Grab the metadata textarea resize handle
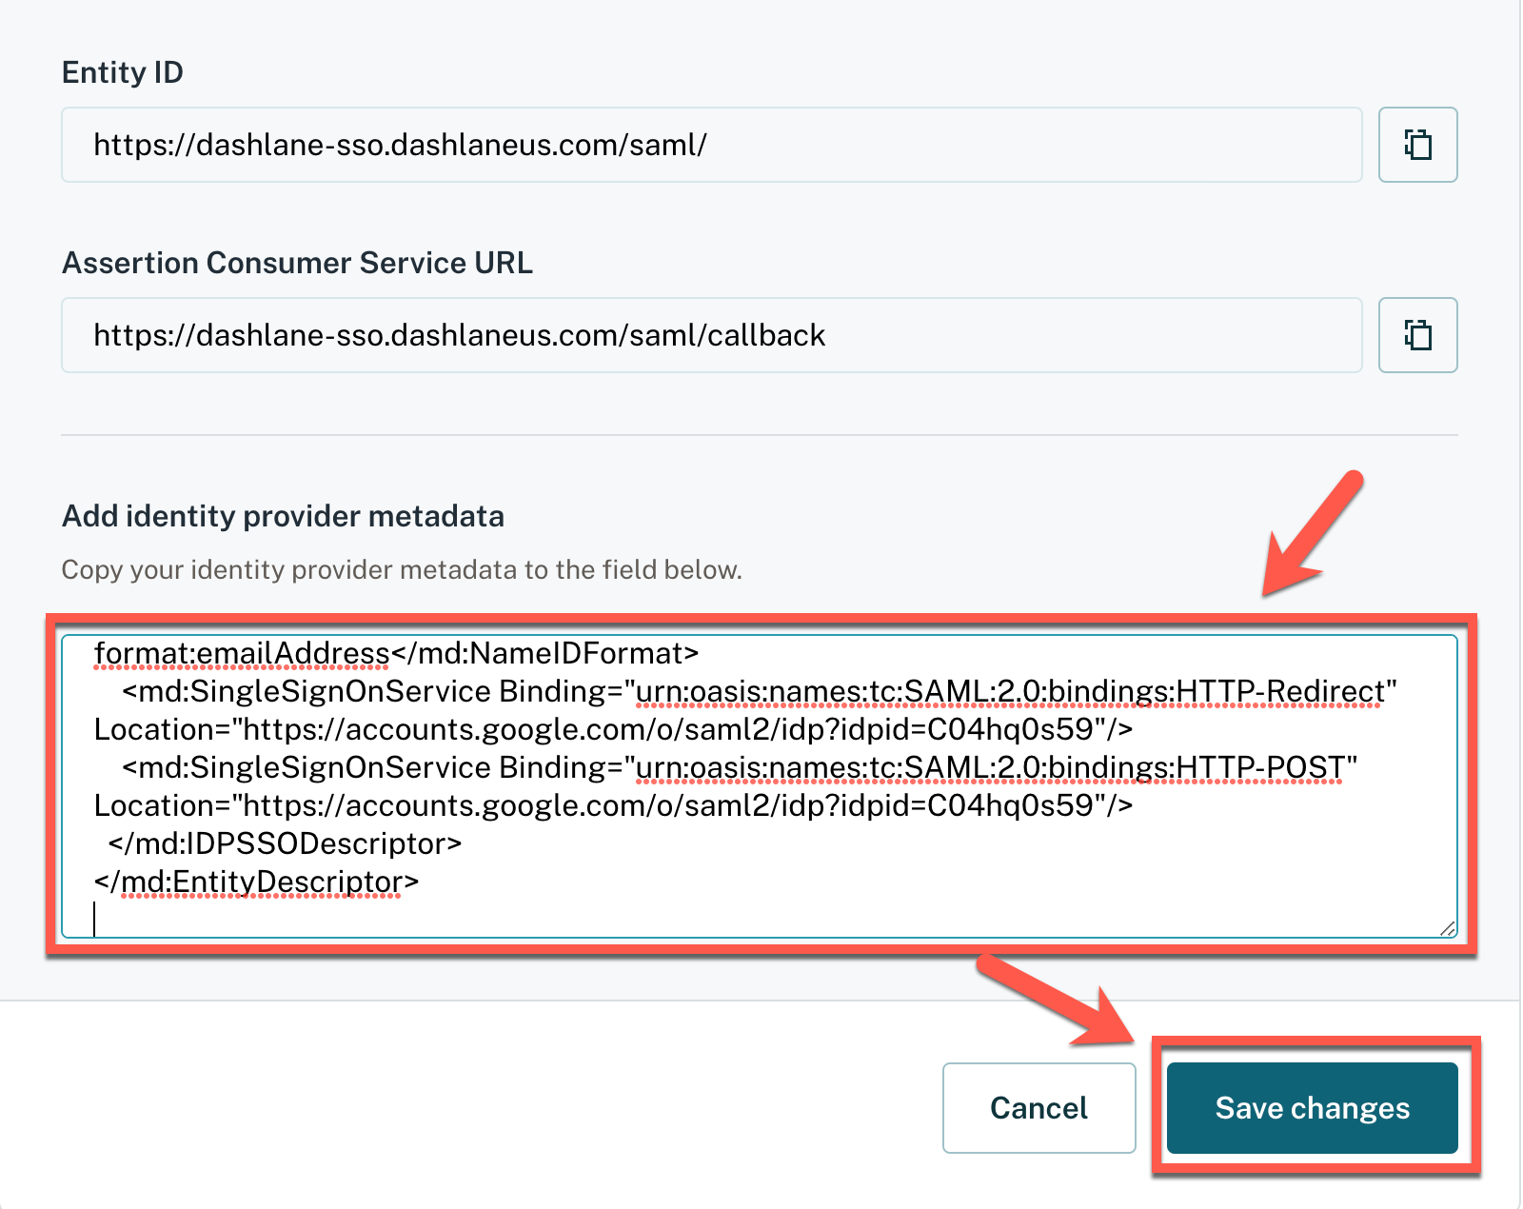Viewport: 1523px width, 1209px height. (1447, 928)
